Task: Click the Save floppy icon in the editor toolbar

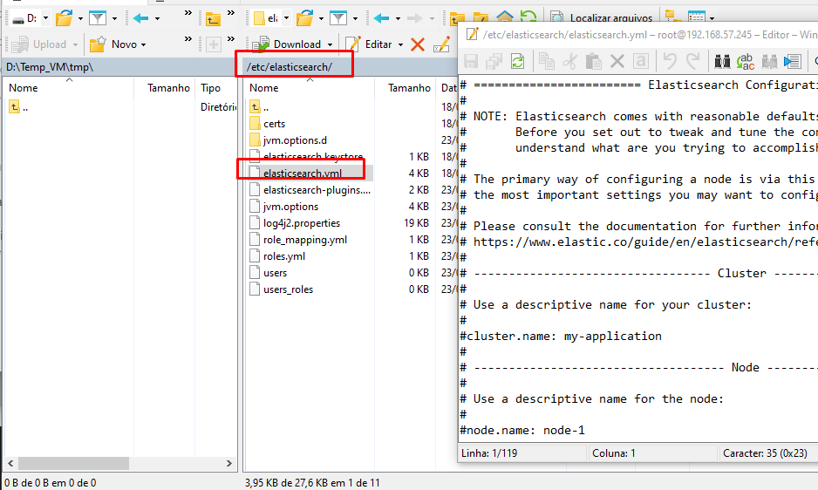Action: 471,61
